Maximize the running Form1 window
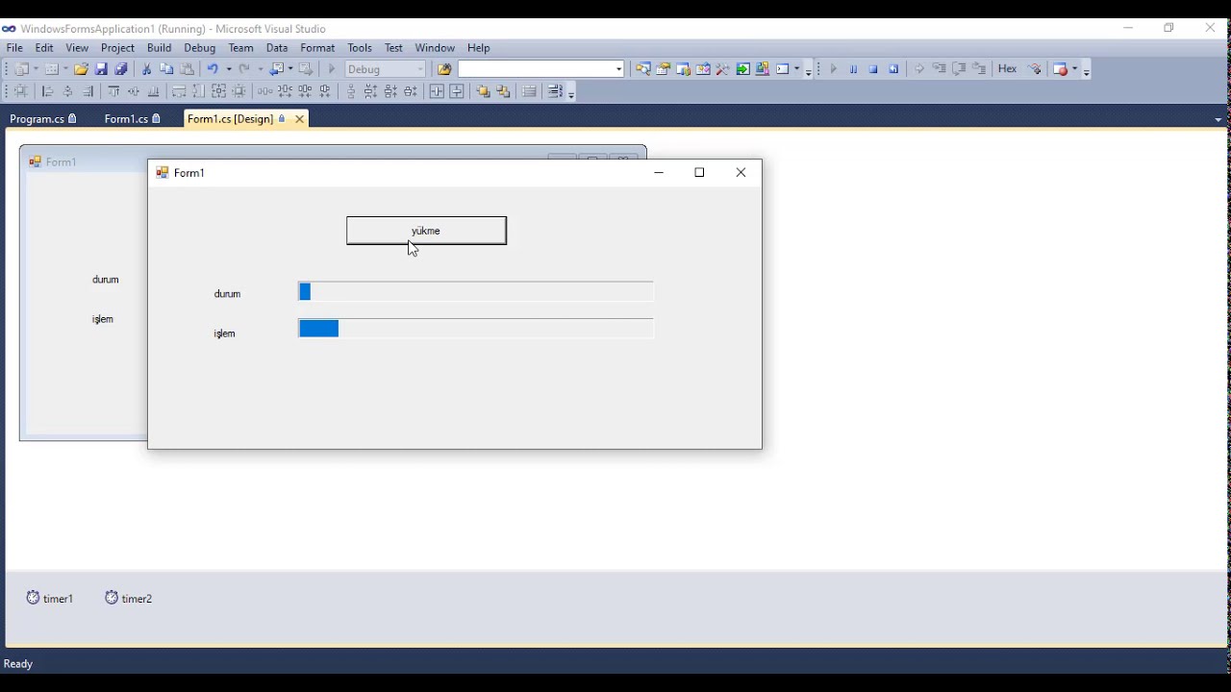Image resolution: width=1231 pixels, height=692 pixels. pos(699,173)
